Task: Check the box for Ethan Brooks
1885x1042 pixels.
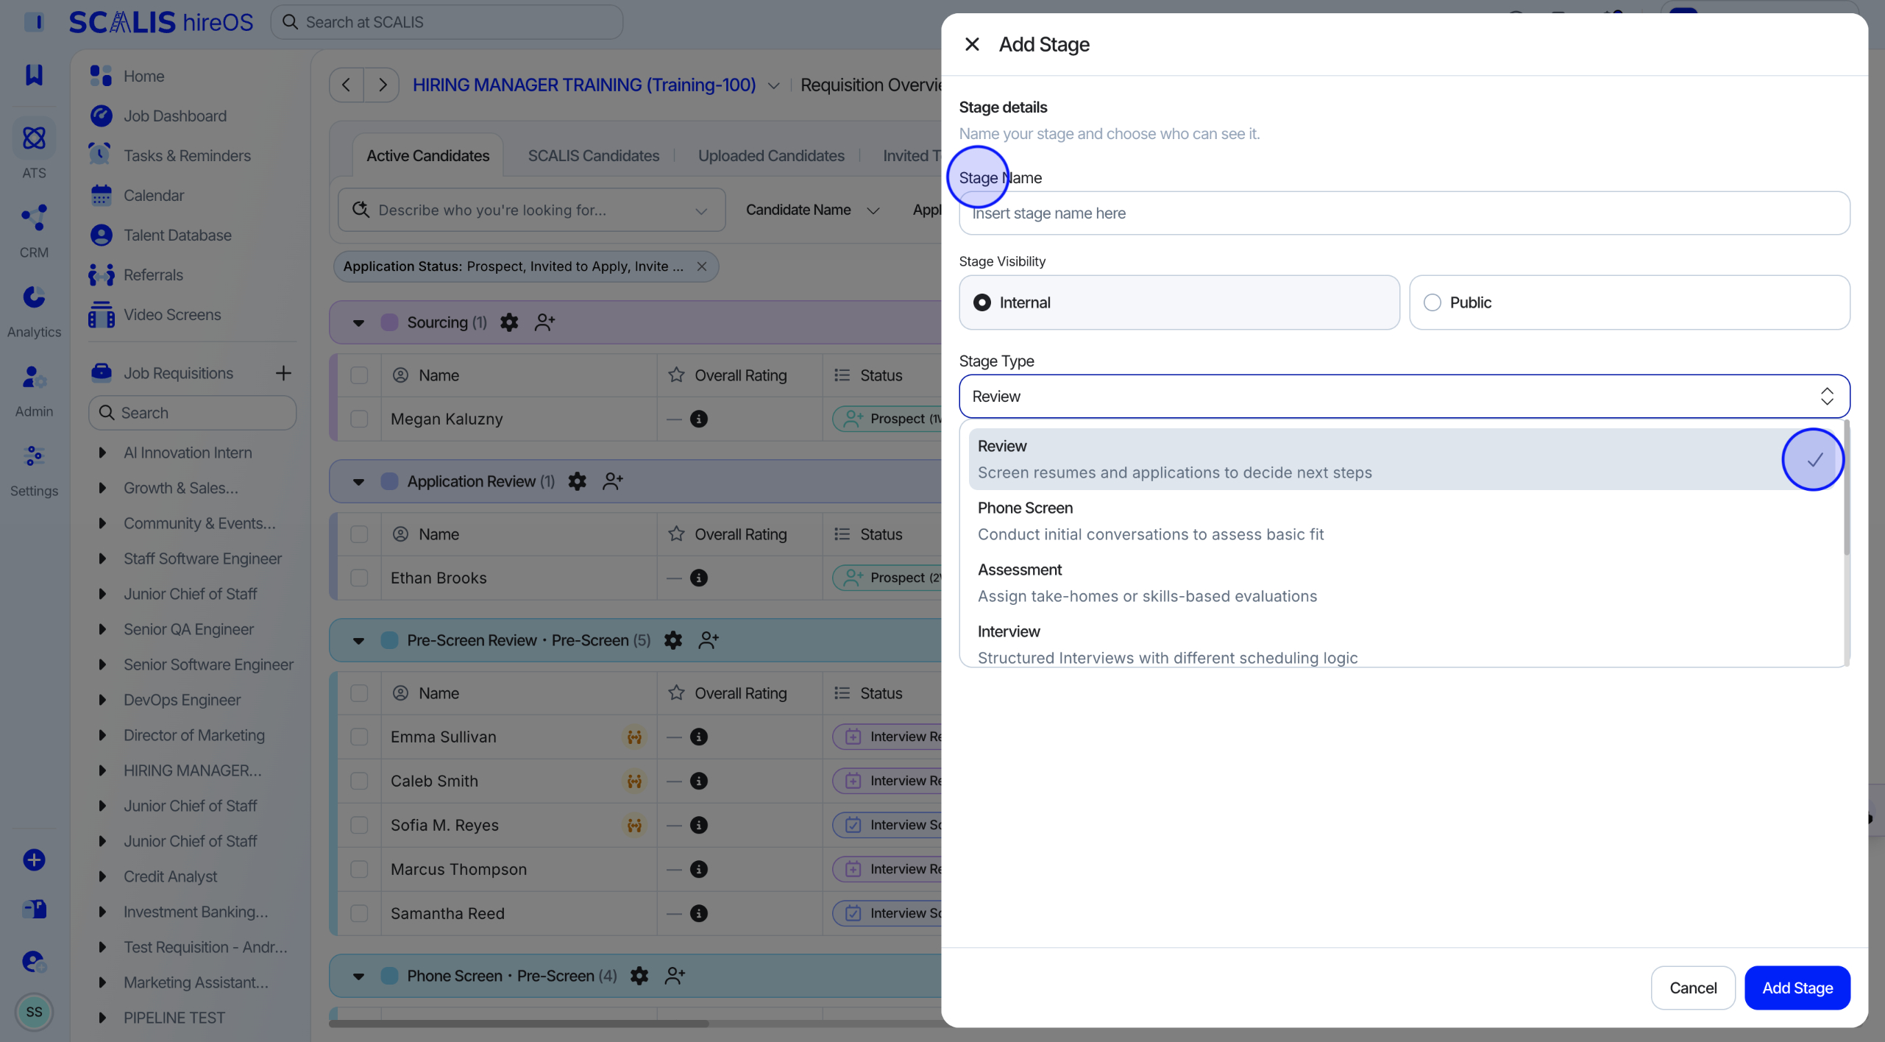Action: (359, 578)
